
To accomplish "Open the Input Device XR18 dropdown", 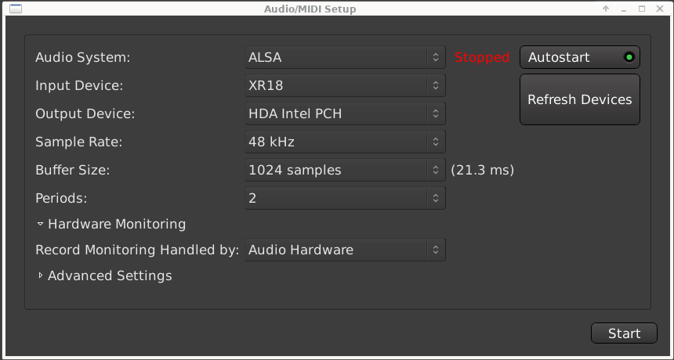I will 346,85.
